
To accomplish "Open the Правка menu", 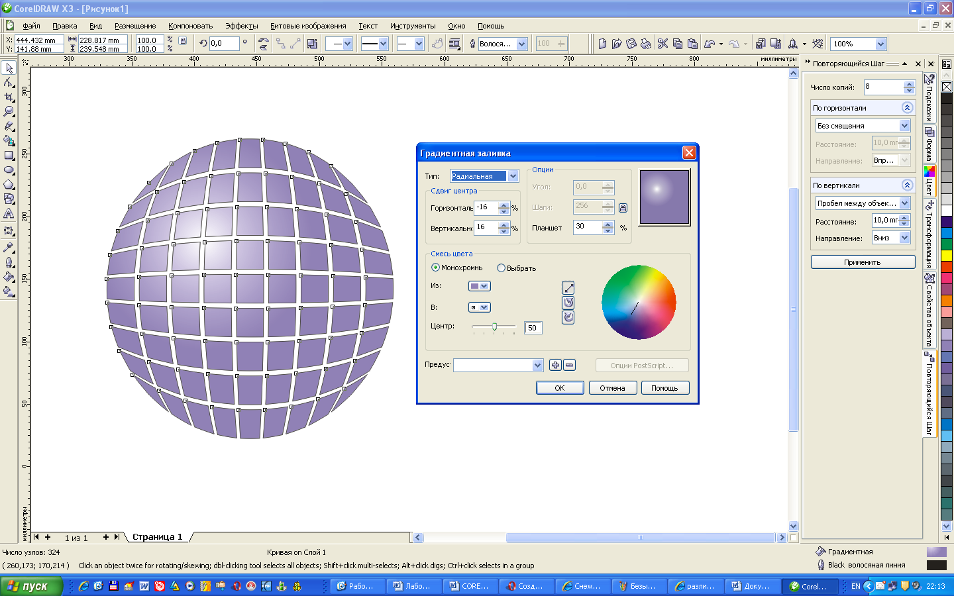I will point(65,26).
